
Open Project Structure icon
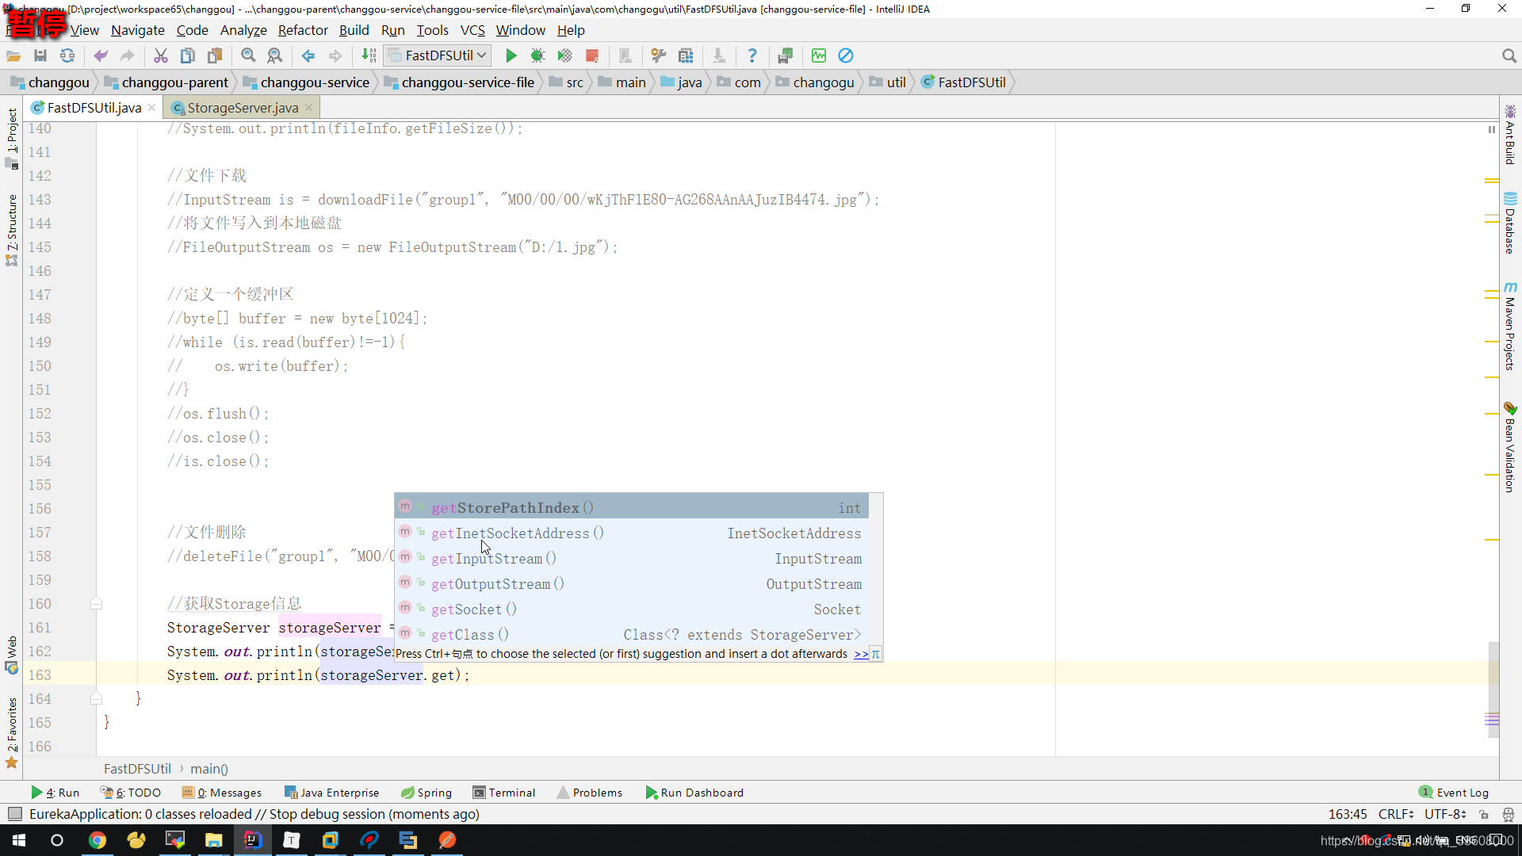(686, 55)
